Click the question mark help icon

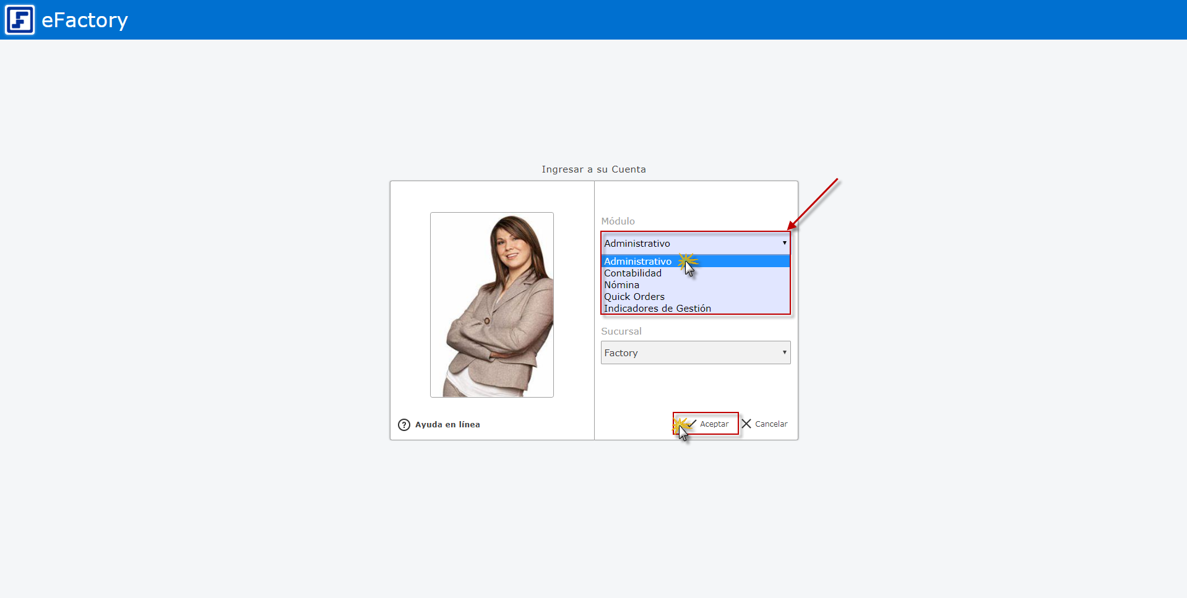click(404, 425)
